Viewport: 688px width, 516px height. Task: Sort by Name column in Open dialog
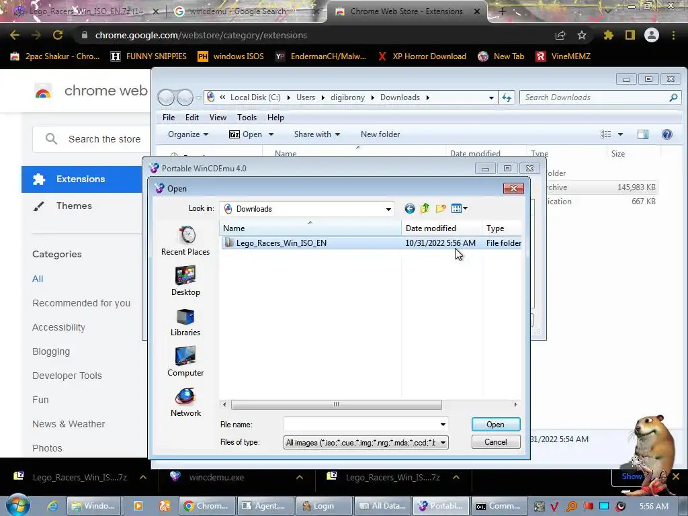[310, 228]
